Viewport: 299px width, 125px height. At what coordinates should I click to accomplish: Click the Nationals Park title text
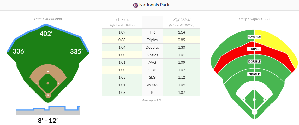coord(154,5)
